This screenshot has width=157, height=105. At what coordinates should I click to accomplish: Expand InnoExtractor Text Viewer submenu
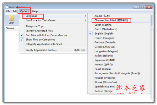pos(53,20)
